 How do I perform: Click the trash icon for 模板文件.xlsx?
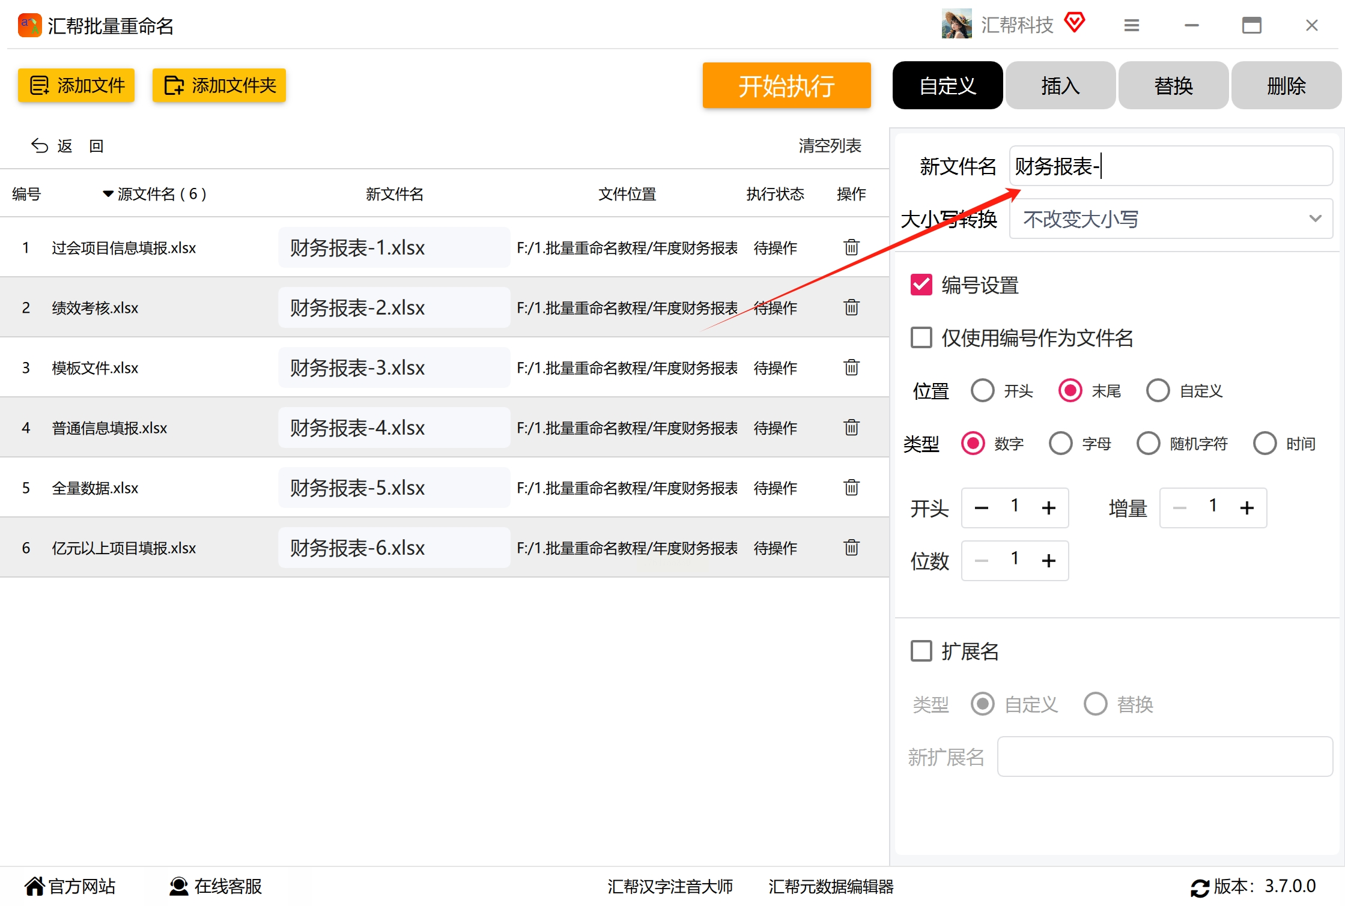pos(851,367)
